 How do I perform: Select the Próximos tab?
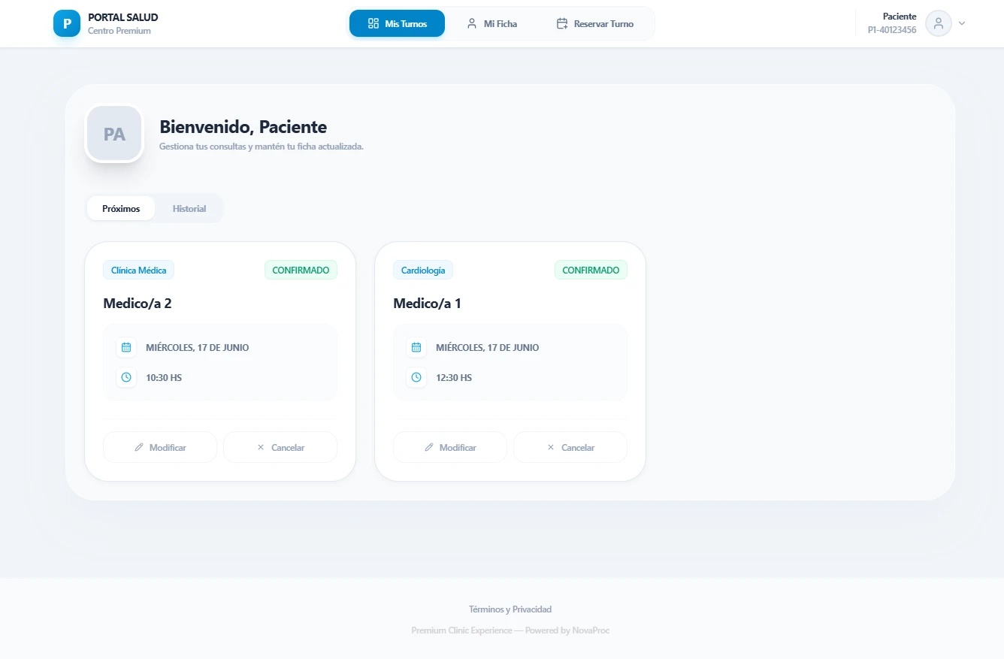click(121, 208)
